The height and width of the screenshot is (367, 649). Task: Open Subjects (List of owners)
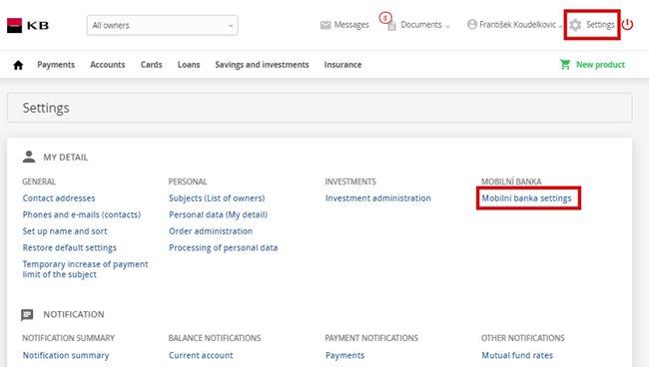tap(217, 198)
